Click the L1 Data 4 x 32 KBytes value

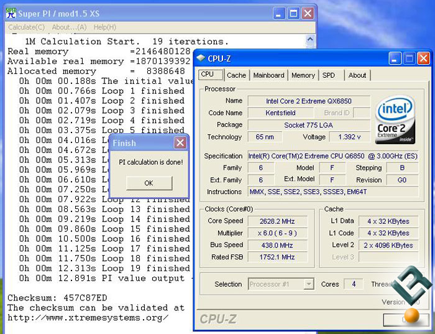(388, 221)
